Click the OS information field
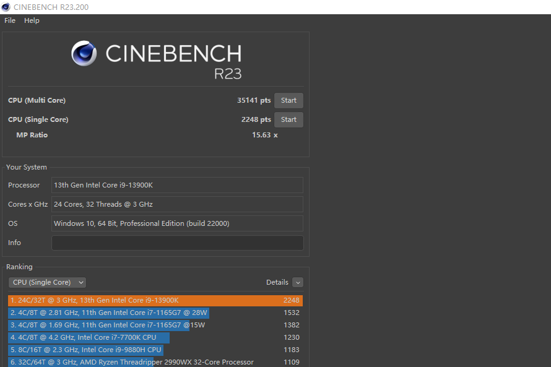This screenshot has height=367, width=551. (x=177, y=223)
